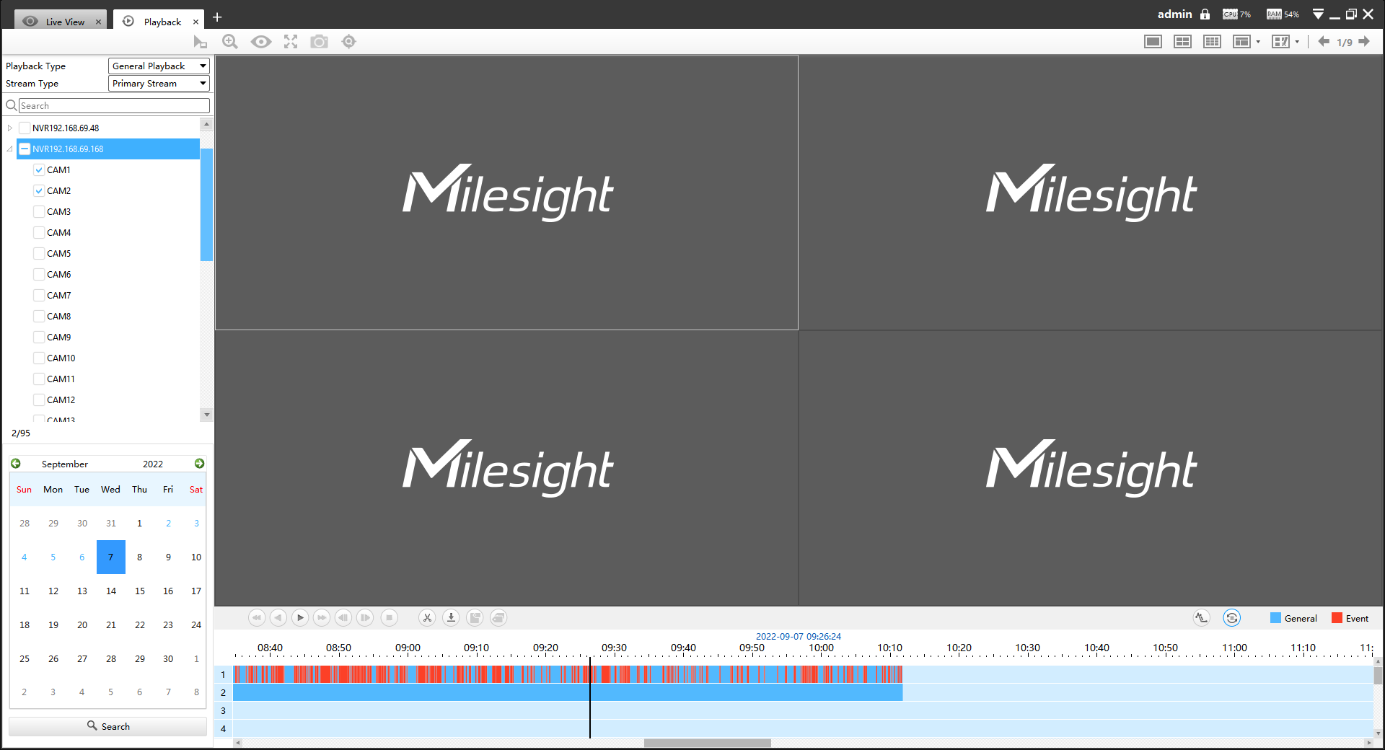This screenshot has width=1385, height=750.
Task: Click the video play-stop icon in the toolbar
Action: pyautogui.click(x=200, y=42)
